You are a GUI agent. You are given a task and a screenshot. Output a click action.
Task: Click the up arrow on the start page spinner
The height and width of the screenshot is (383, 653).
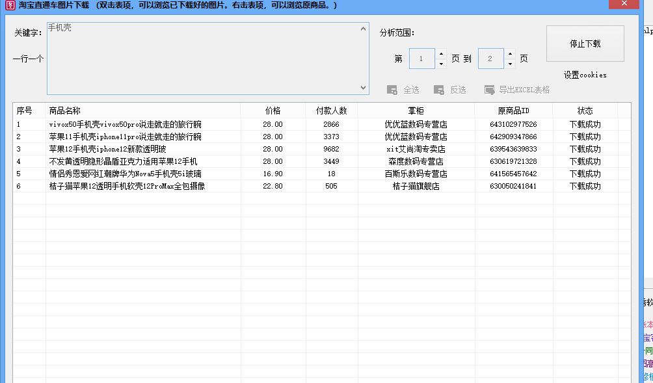442,54
